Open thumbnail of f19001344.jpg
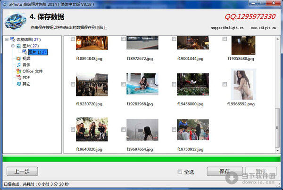 [x=193, y=43]
